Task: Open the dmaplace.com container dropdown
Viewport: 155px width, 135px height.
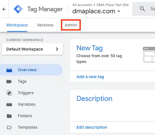Action: (x=96, y=11)
